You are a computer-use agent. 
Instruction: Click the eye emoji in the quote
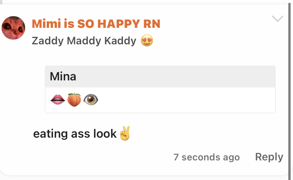(x=91, y=100)
